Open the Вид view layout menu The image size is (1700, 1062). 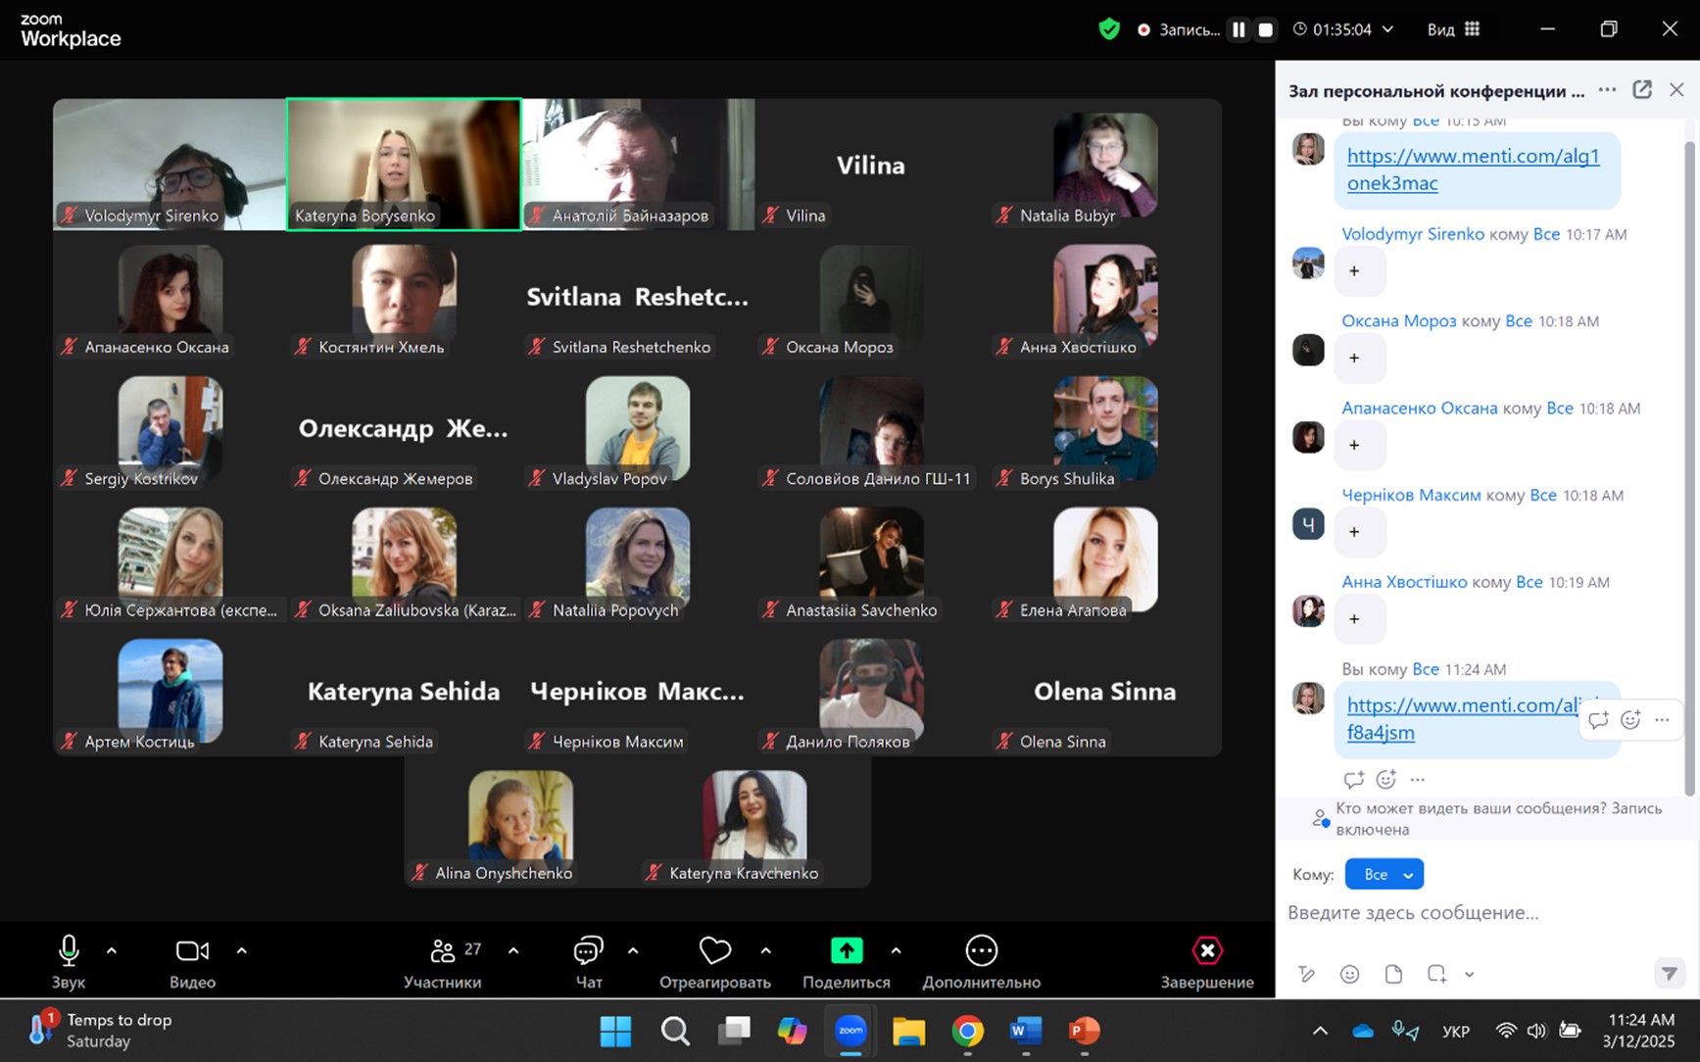tap(1453, 29)
